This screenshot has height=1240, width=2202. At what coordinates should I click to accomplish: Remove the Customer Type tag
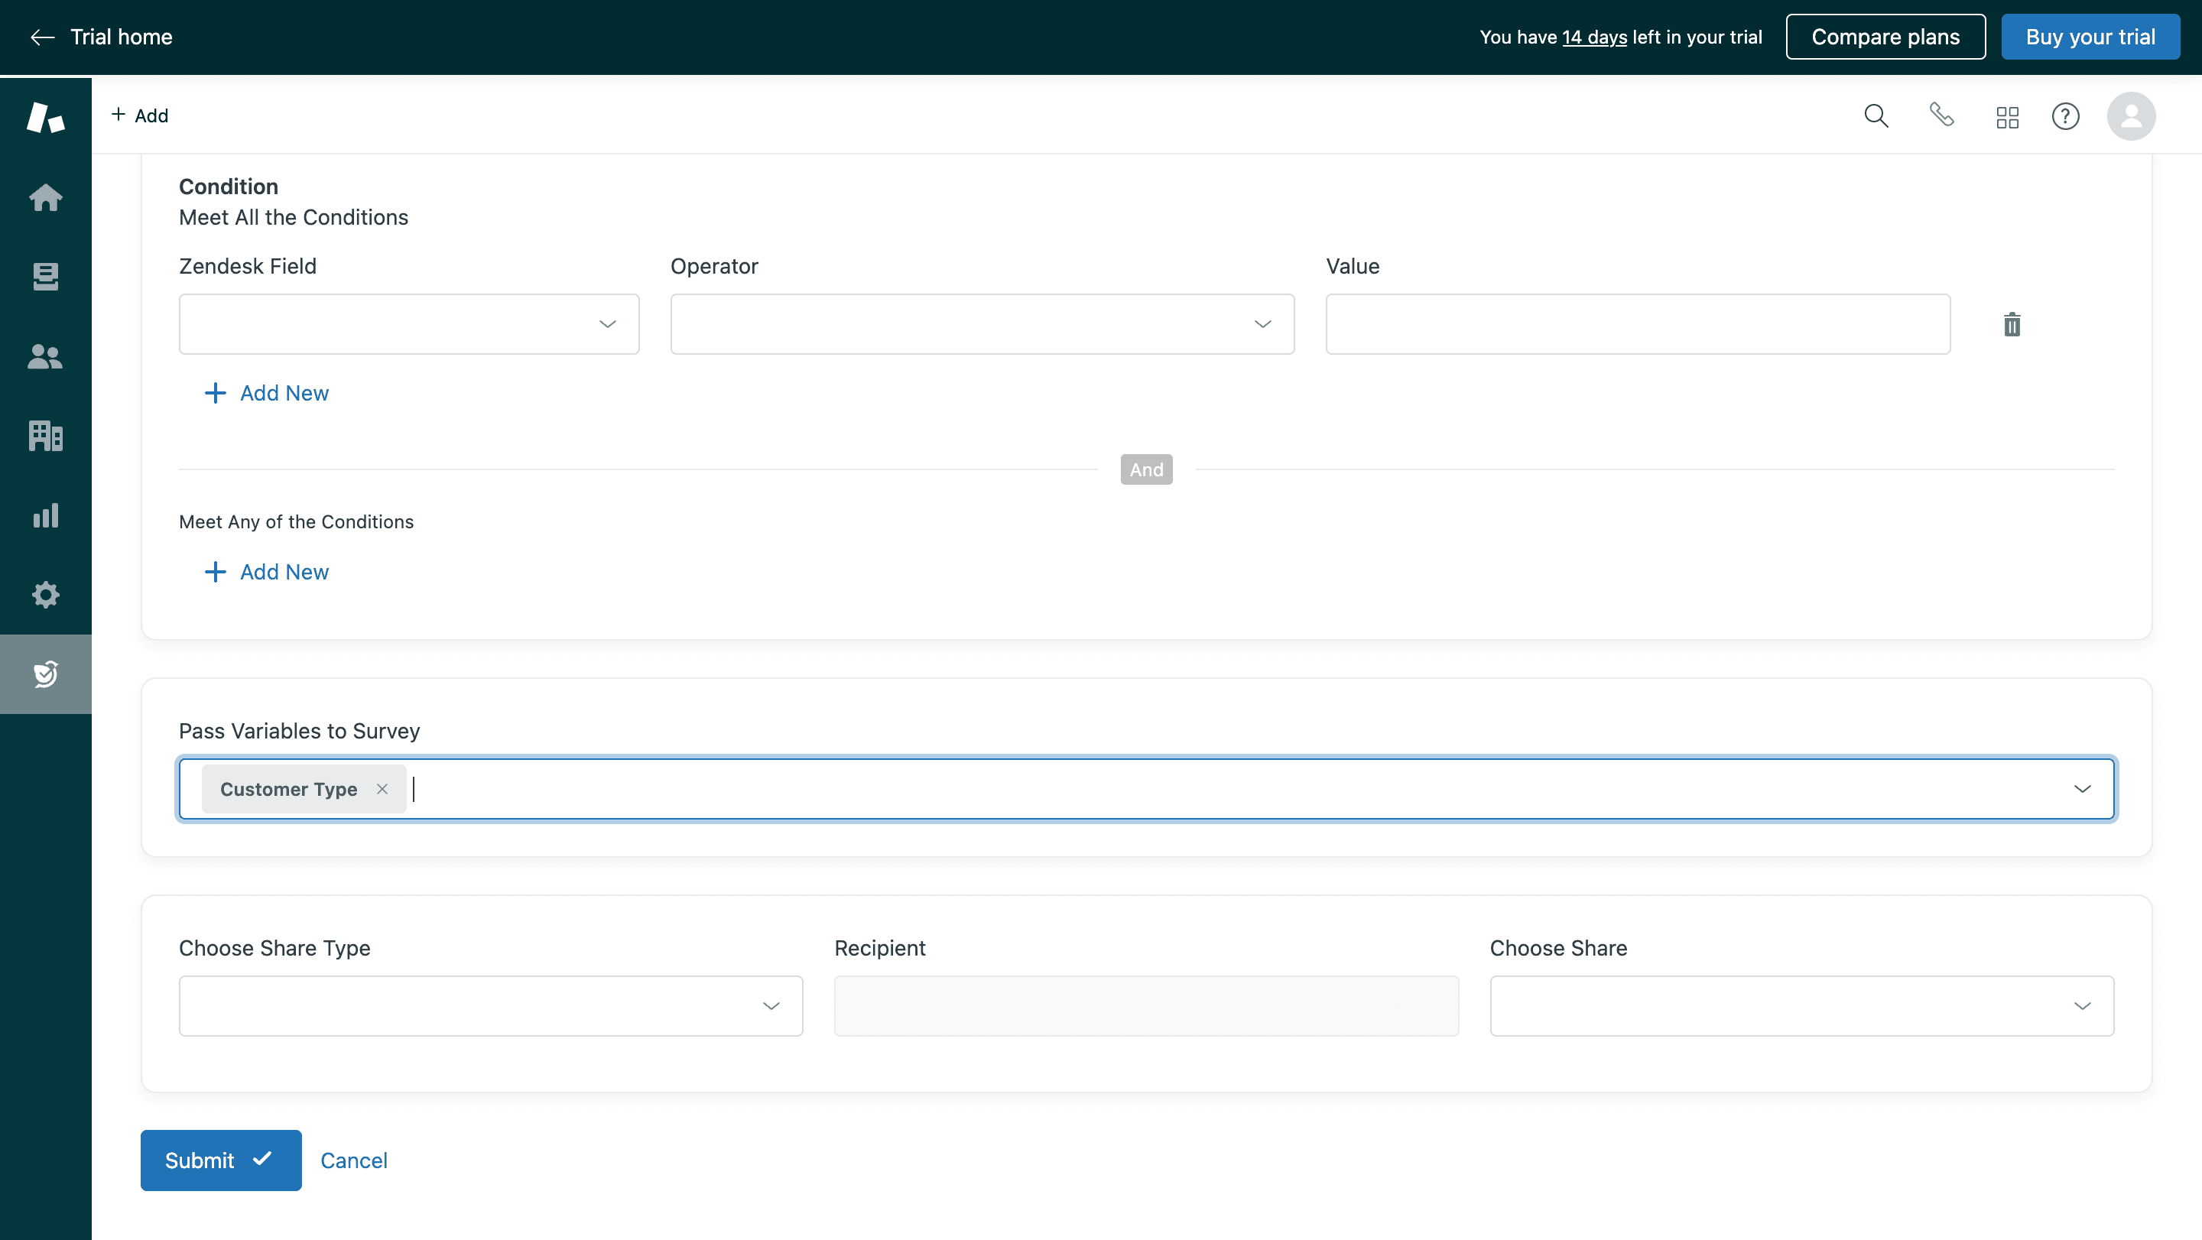pos(382,789)
